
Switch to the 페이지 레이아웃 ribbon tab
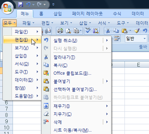(87, 14)
